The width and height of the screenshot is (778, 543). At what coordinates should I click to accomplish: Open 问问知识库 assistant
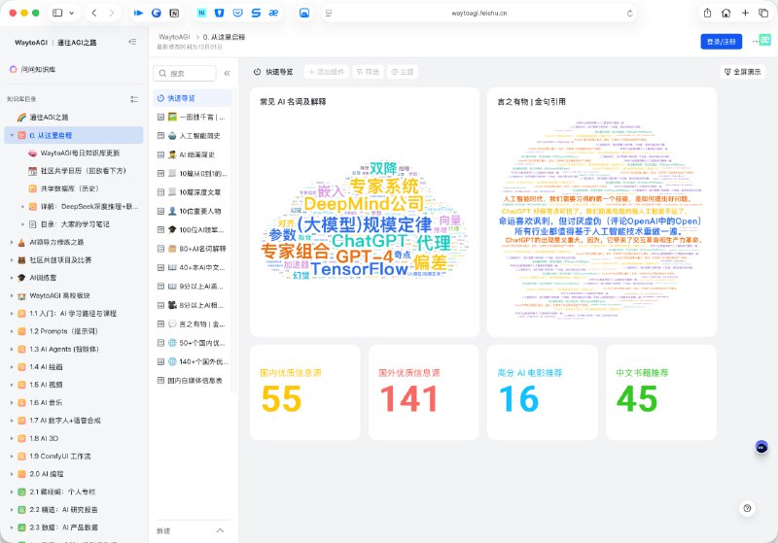33,69
